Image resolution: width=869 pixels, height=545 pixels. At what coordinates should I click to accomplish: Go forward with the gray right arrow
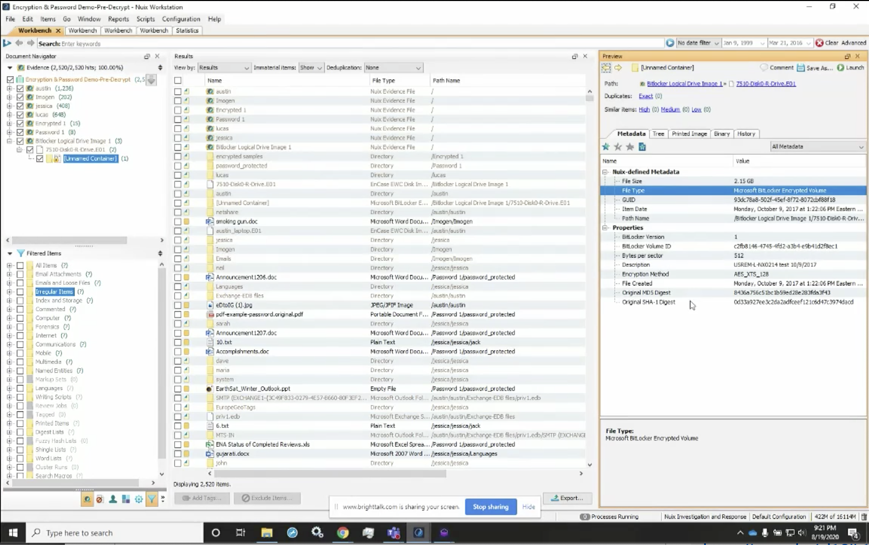tap(30, 43)
